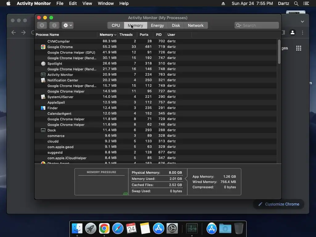Select the CVMCompiler process row
This screenshot has height=237, width=316.
156,41
